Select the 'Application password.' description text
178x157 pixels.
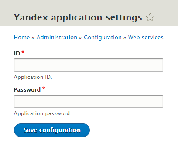[43, 113]
